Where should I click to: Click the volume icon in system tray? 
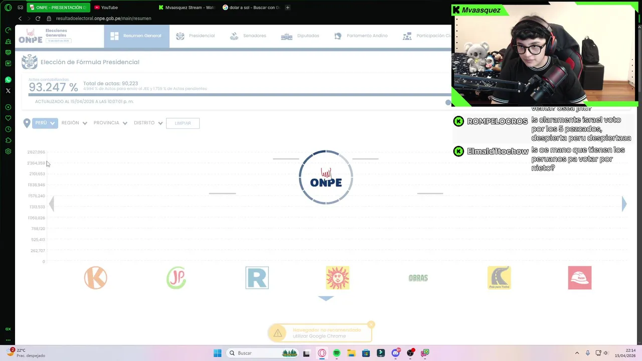pos(605,353)
